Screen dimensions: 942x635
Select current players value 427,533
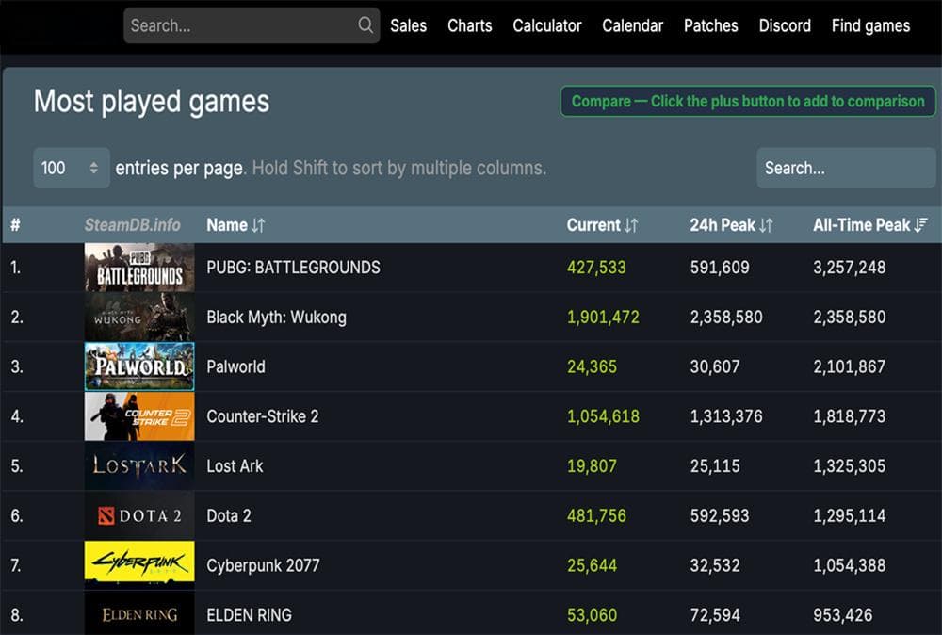pyautogui.click(x=596, y=268)
